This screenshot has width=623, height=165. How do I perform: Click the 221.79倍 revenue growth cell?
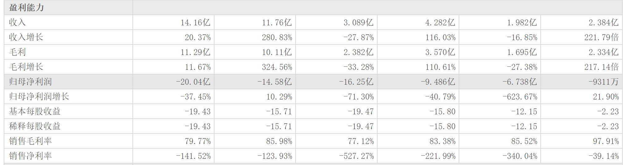coord(601,37)
